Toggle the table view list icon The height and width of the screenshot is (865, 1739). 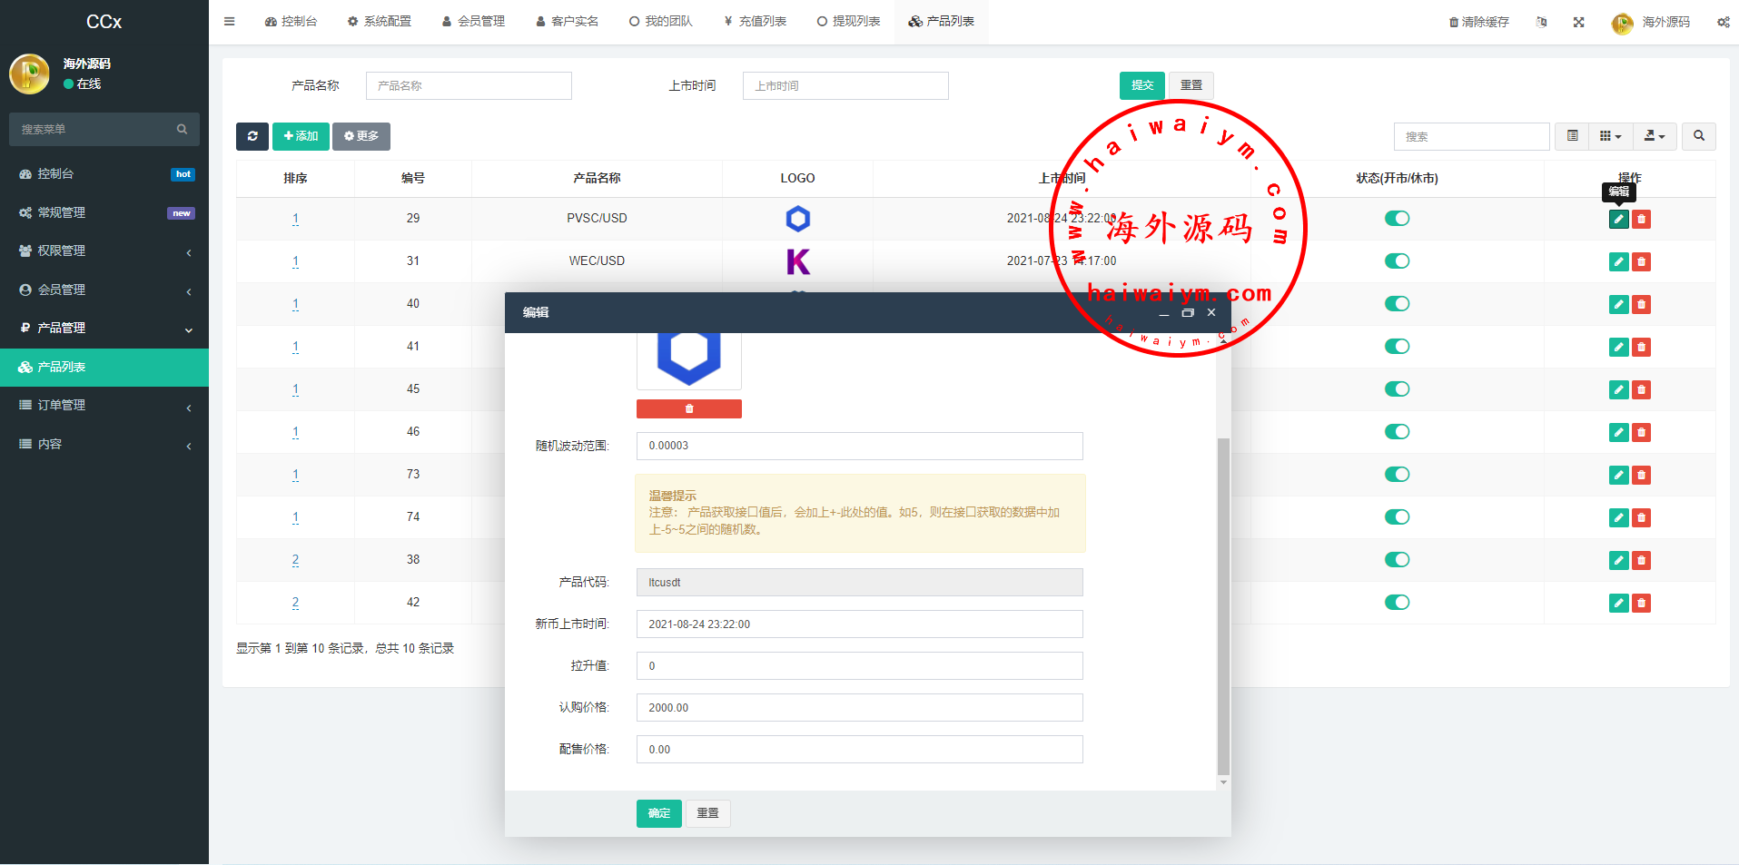coord(1572,136)
